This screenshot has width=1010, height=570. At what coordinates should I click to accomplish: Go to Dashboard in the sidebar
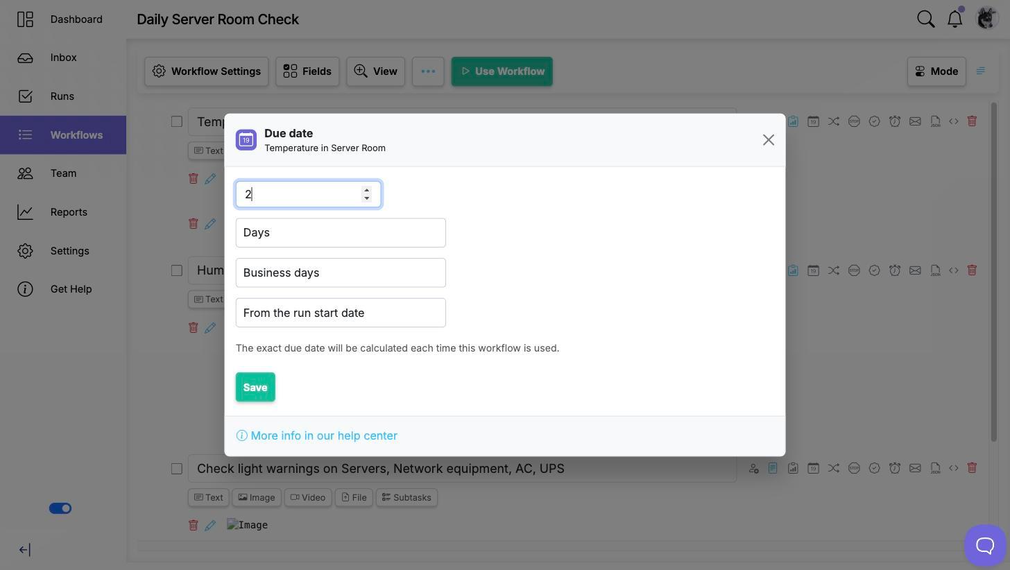tap(63, 19)
